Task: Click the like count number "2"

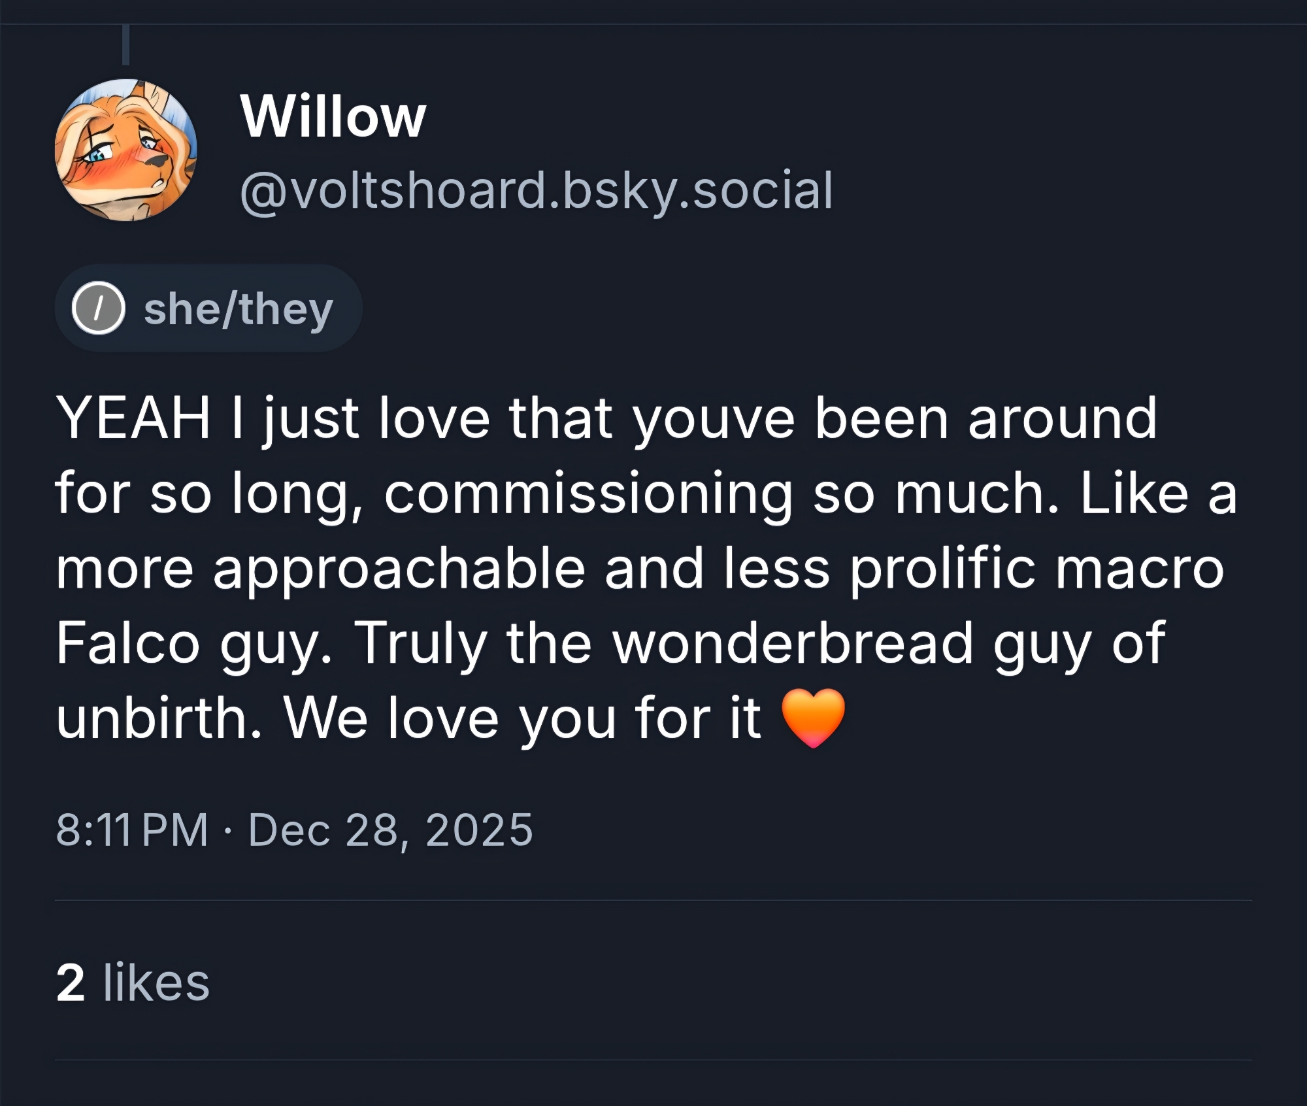Action: [x=71, y=982]
